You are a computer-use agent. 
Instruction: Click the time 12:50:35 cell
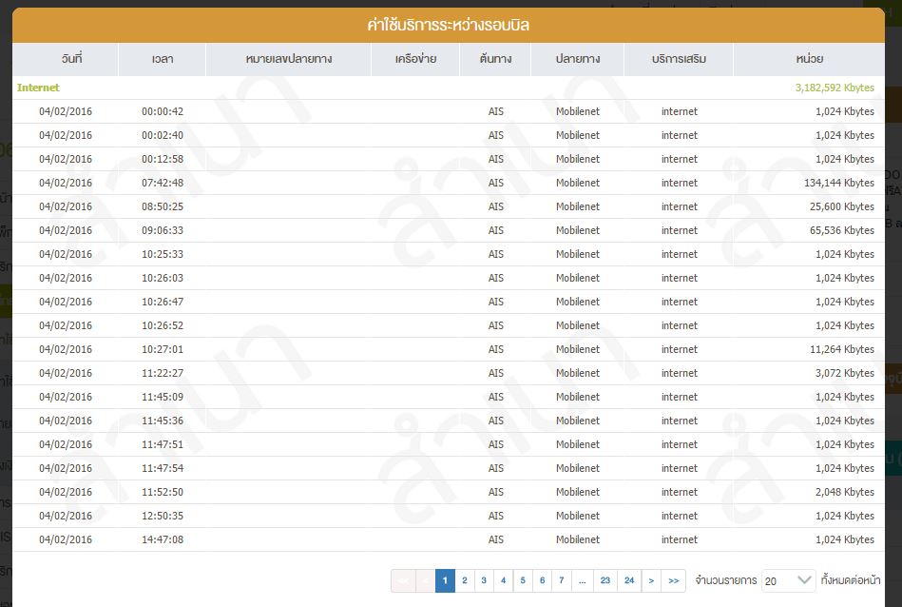pos(163,516)
